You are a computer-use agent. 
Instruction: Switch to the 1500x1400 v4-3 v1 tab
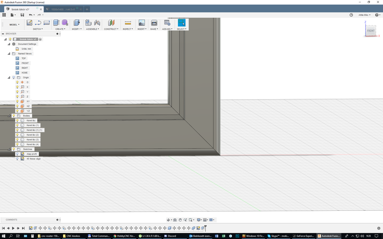(63, 9)
